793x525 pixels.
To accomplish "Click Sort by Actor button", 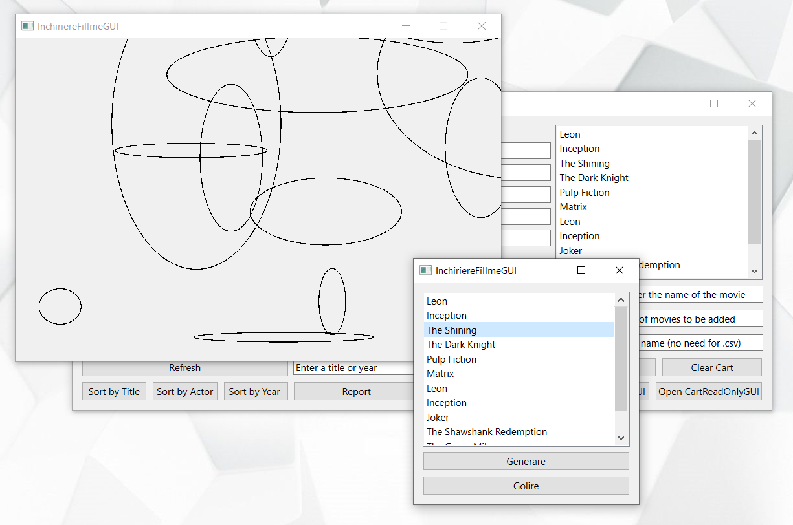I will point(184,392).
